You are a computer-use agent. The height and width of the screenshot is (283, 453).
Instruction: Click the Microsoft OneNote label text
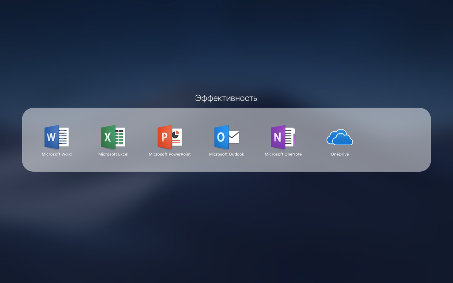[x=283, y=154]
